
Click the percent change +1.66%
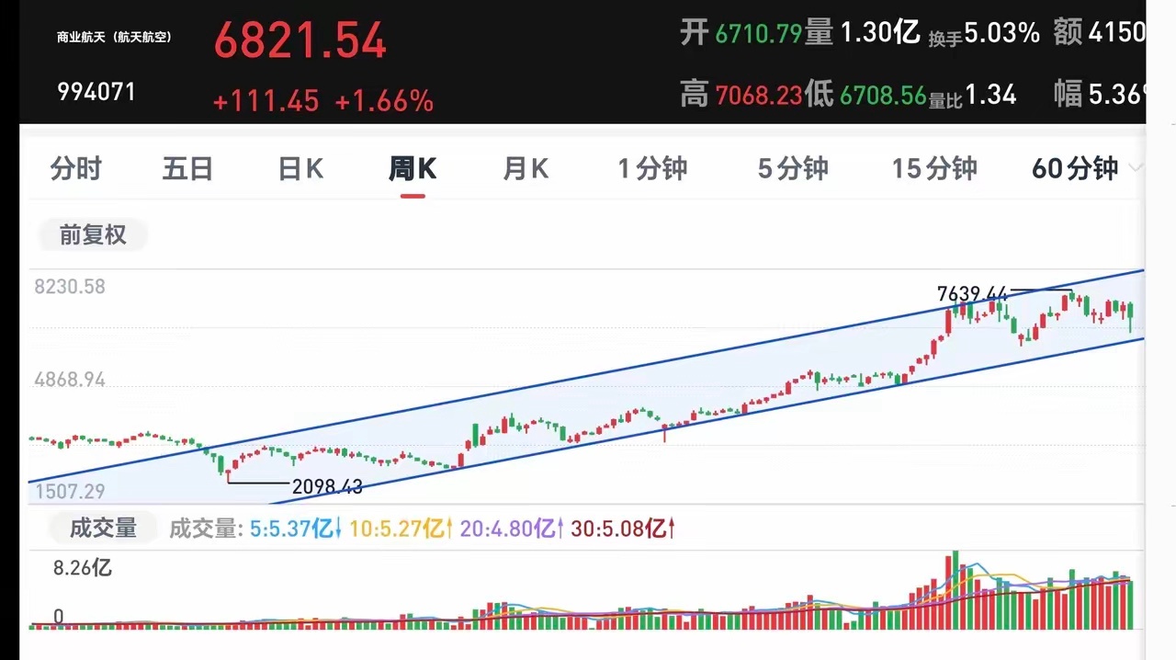tap(384, 101)
